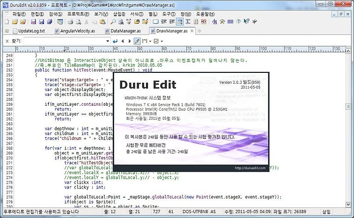Find next match with right triangle
The height and width of the screenshot is (218, 354).
[x=130, y=41]
